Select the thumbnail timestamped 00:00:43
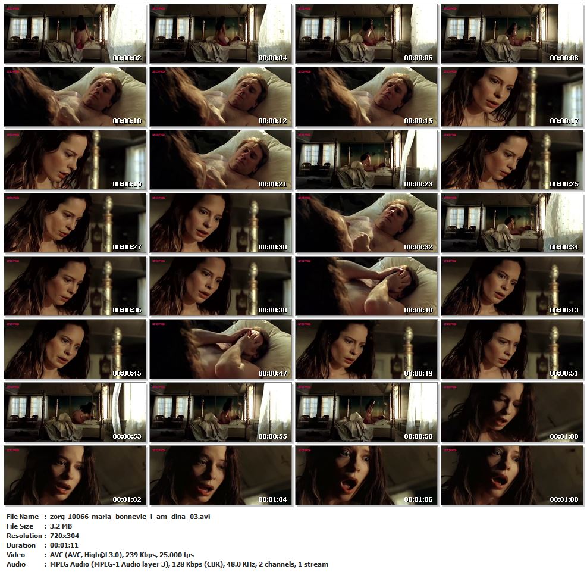Image resolution: width=587 pixels, height=572 pixels. tap(512, 286)
